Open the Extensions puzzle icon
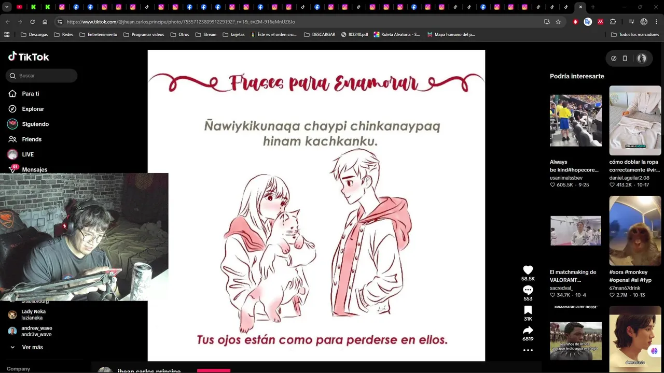 (613, 22)
